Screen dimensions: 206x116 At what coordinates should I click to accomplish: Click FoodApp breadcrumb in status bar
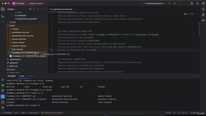[7, 113]
